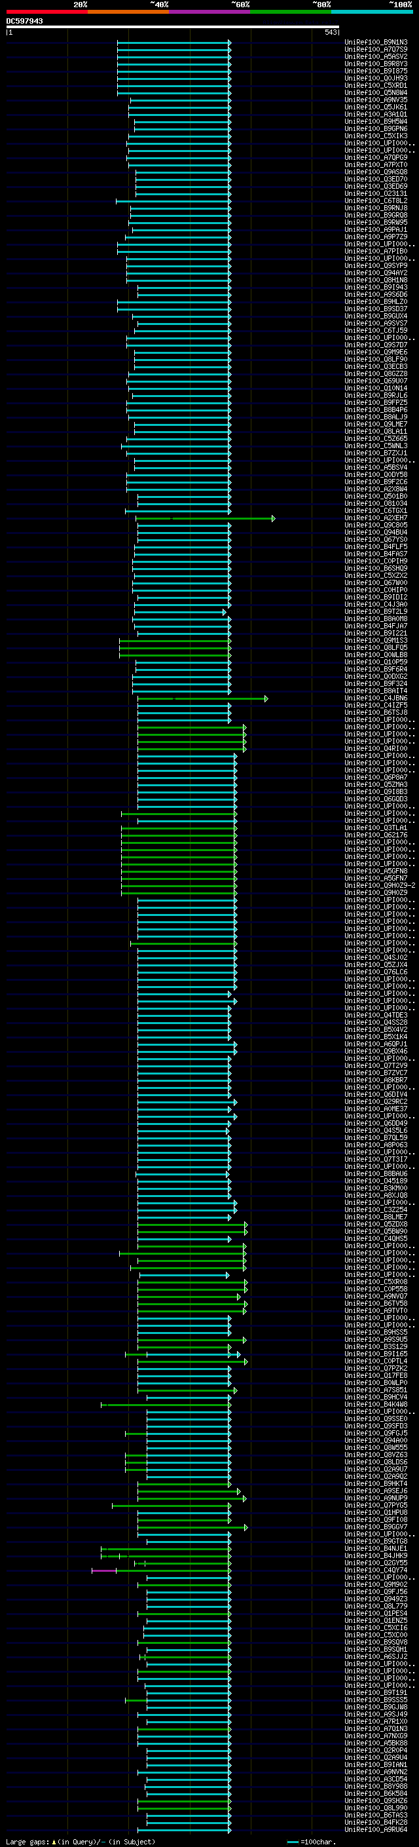Select hit UniRef100_B9I875
Screen dimensions: 419x1847
click(x=376, y=71)
